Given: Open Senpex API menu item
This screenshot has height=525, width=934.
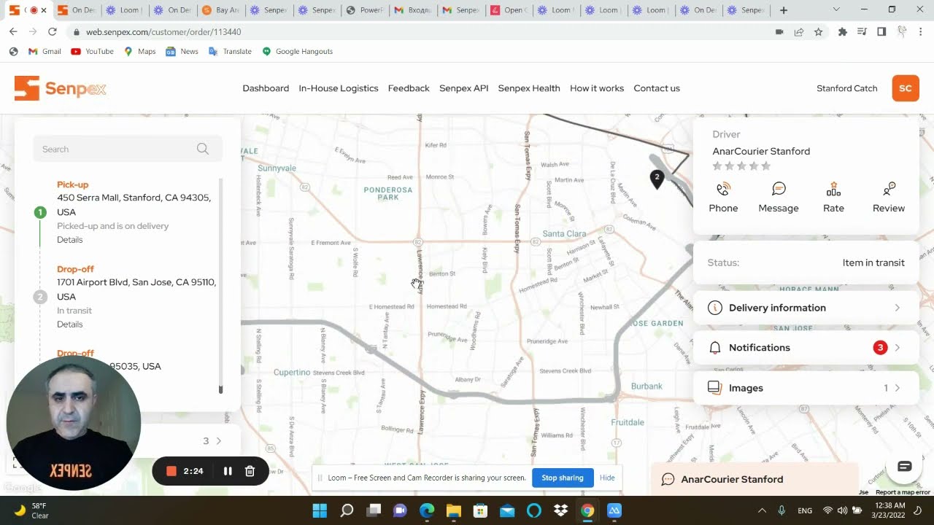Looking at the screenshot, I should pyautogui.click(x=463, y=88).
